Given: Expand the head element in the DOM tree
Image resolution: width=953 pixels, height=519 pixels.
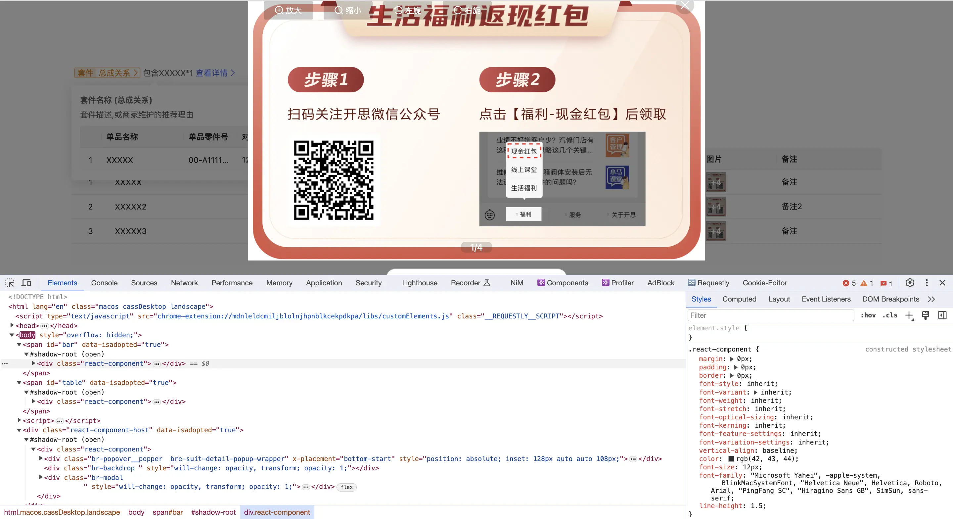Looking at the screenshot, I should click(x=11, y=326).
